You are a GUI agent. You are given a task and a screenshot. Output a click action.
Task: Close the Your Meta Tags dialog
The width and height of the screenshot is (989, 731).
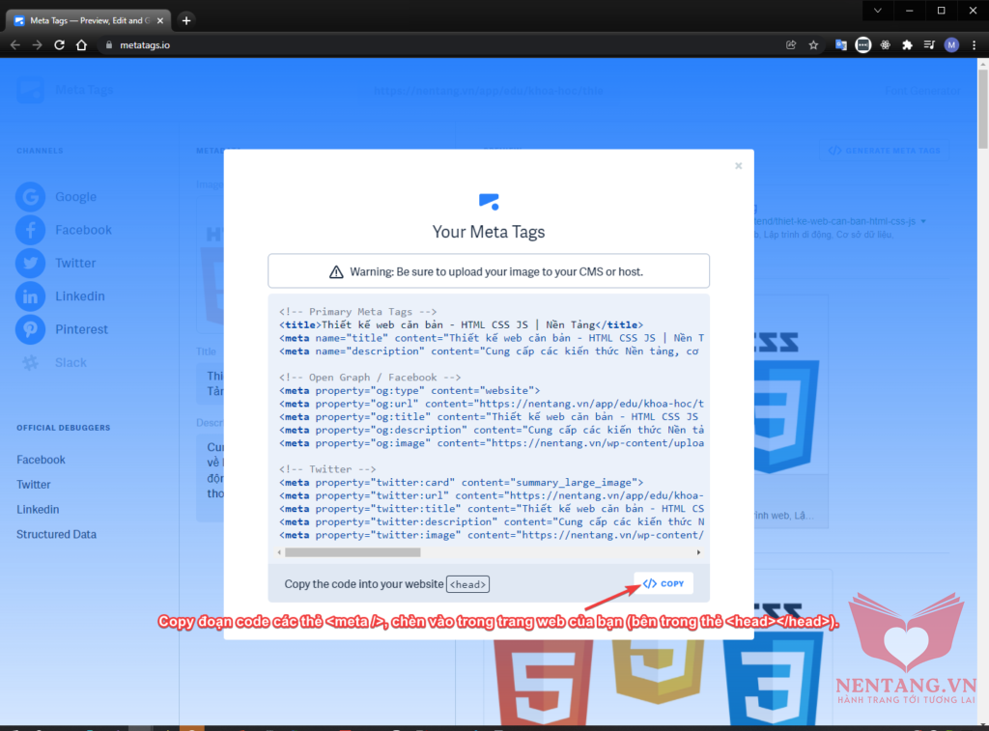[x=738, y=166]
